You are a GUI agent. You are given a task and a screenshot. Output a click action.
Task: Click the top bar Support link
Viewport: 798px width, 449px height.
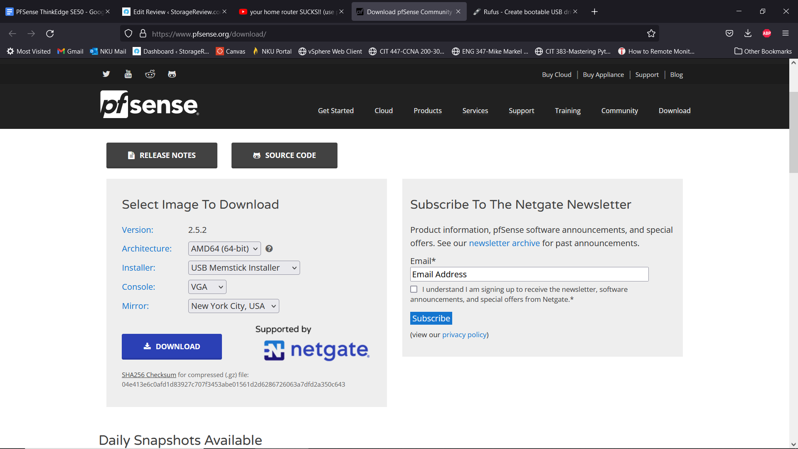click(x=647, y=75)
